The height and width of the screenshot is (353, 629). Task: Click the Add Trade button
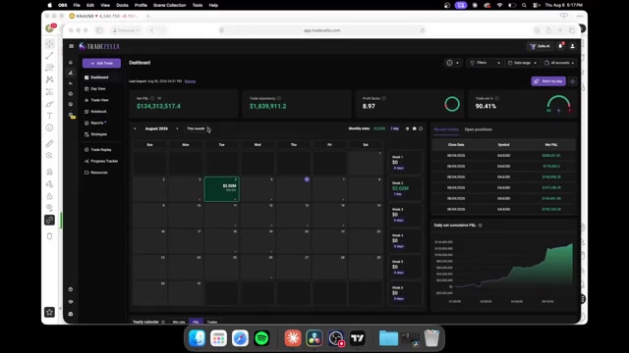tap(101, 63)
